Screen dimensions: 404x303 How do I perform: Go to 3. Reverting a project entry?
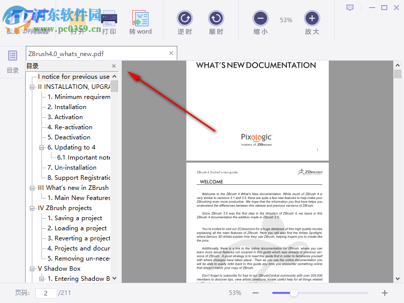79,238
